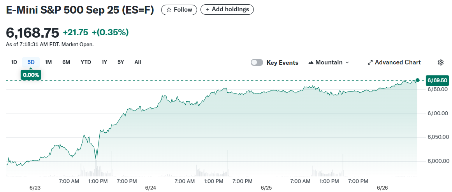Click the 6,000.00 y-axis label
452x192 pixels.
(x=438, y=161)
